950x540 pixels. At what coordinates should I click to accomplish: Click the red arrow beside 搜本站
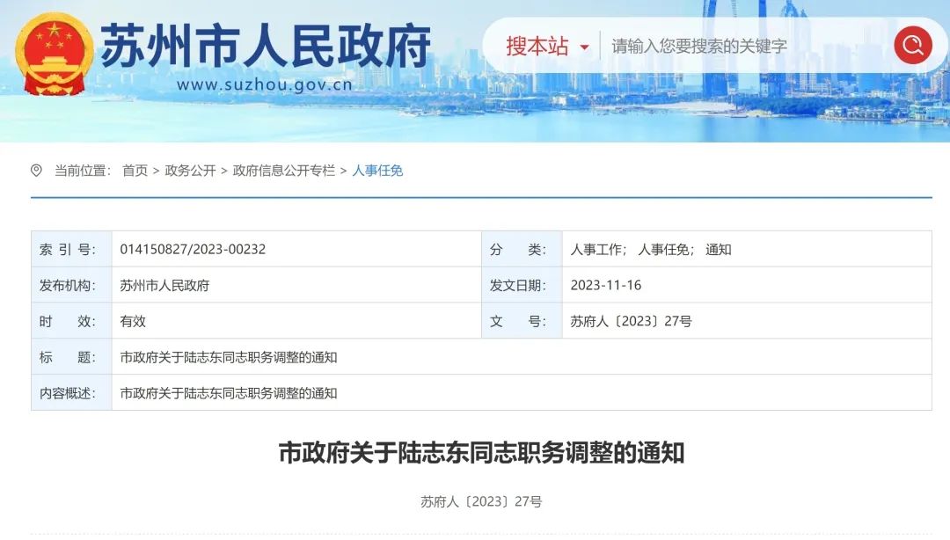point(584,47)
